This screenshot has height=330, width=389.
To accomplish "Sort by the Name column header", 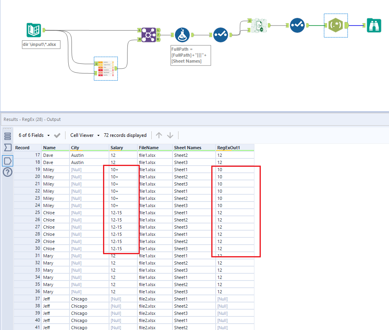I will 56,148.
